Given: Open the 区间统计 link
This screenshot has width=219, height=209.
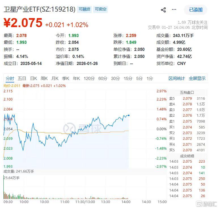Looking at the screenshot, I should click(x=177, y=79).
